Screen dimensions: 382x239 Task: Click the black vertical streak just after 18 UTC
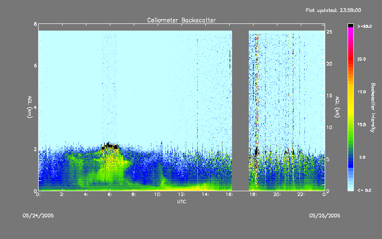tap(256, 156)
